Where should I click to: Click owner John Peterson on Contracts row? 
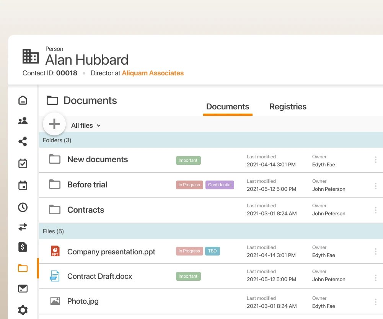pyautogui.click(x=329, y=213)
